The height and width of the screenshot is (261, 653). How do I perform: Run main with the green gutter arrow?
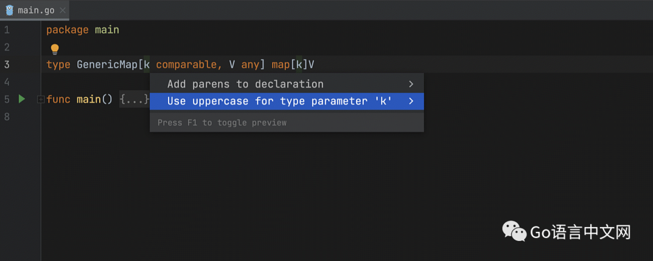[22, 99]
